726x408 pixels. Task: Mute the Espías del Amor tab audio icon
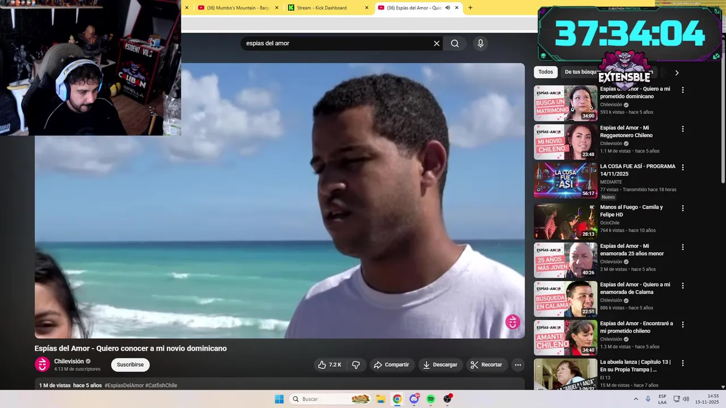tap(448, 8)
